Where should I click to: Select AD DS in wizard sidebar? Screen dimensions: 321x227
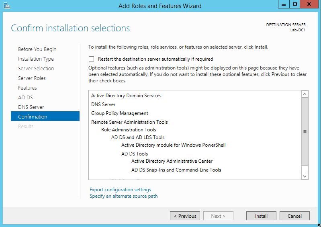pyautogui.click(x=25, y=98)
